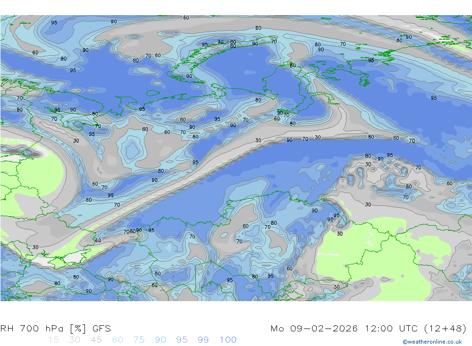
Task: Click the humidity map image
Action: pyautogui.click(x=236, y=158)
